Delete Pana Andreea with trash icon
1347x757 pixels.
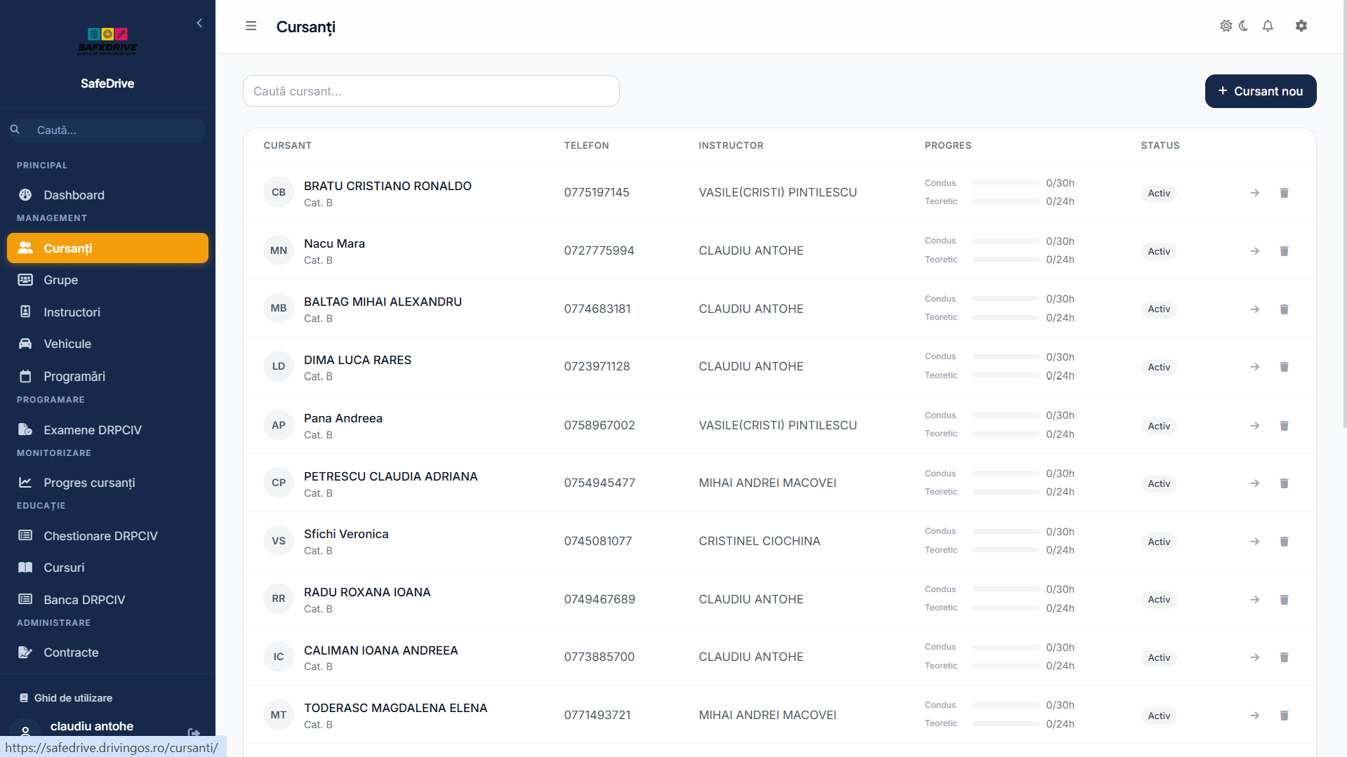[x=1284, y=426]
